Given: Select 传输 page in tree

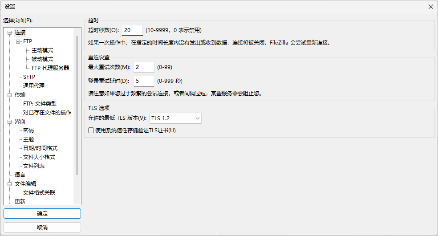Looking at the screenshot, I should point(20,95).
